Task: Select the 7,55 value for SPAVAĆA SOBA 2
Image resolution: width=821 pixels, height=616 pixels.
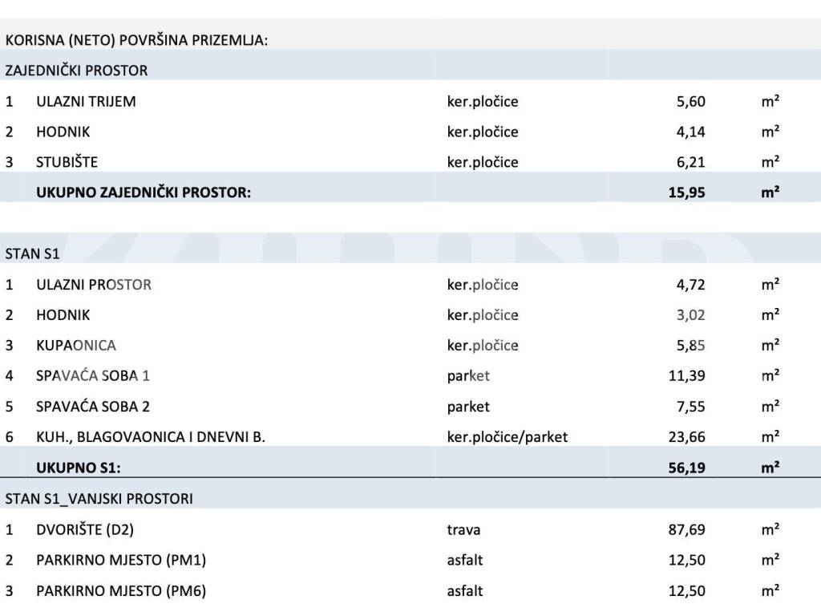Action: tap(691, 407)
